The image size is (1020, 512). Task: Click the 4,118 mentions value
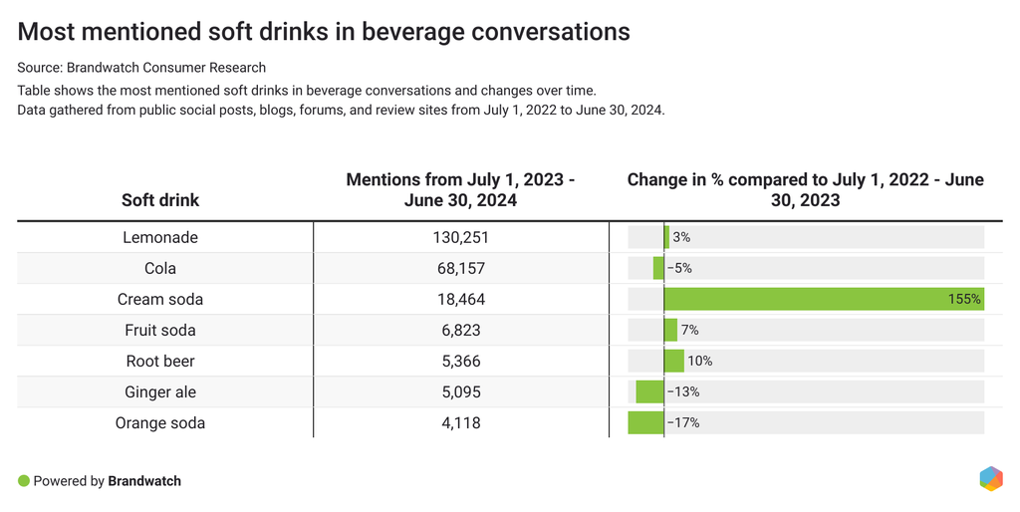pos(460,422)
